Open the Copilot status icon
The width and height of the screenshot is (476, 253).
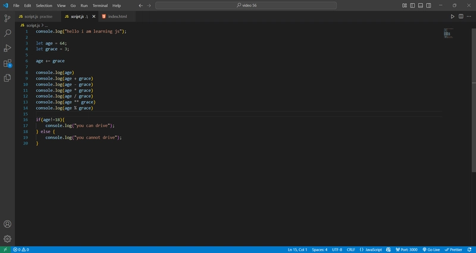coord(389,249)
